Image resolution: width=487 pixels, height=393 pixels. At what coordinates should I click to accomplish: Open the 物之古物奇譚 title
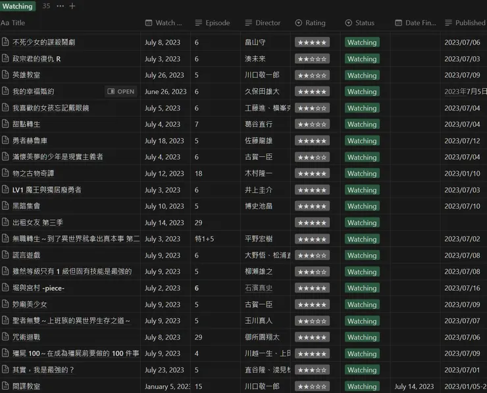[x=33, y=173]
